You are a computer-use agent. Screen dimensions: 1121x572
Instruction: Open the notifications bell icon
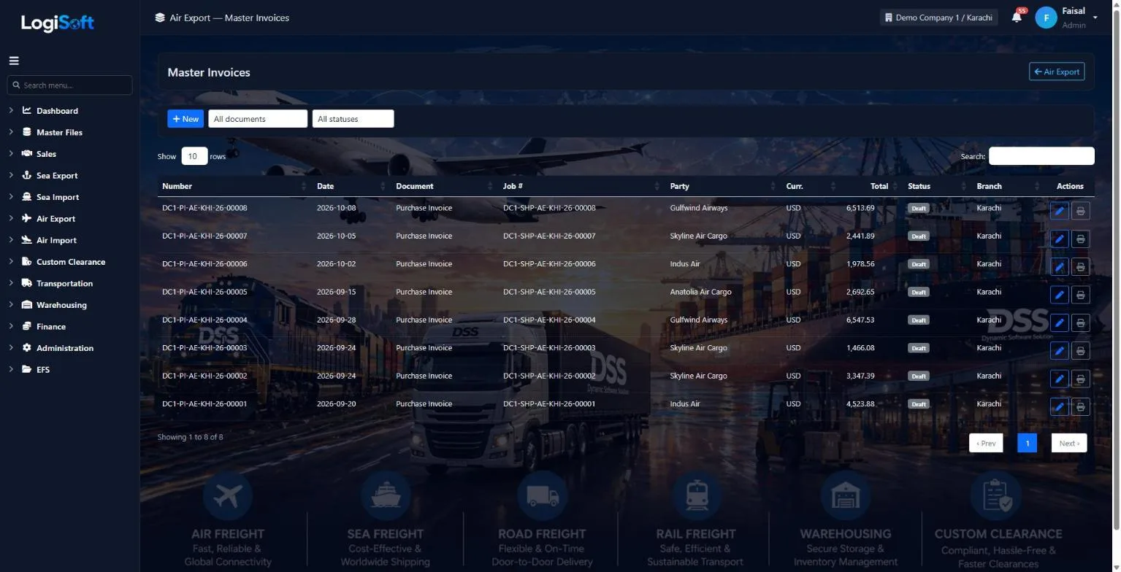(1017, 17)
